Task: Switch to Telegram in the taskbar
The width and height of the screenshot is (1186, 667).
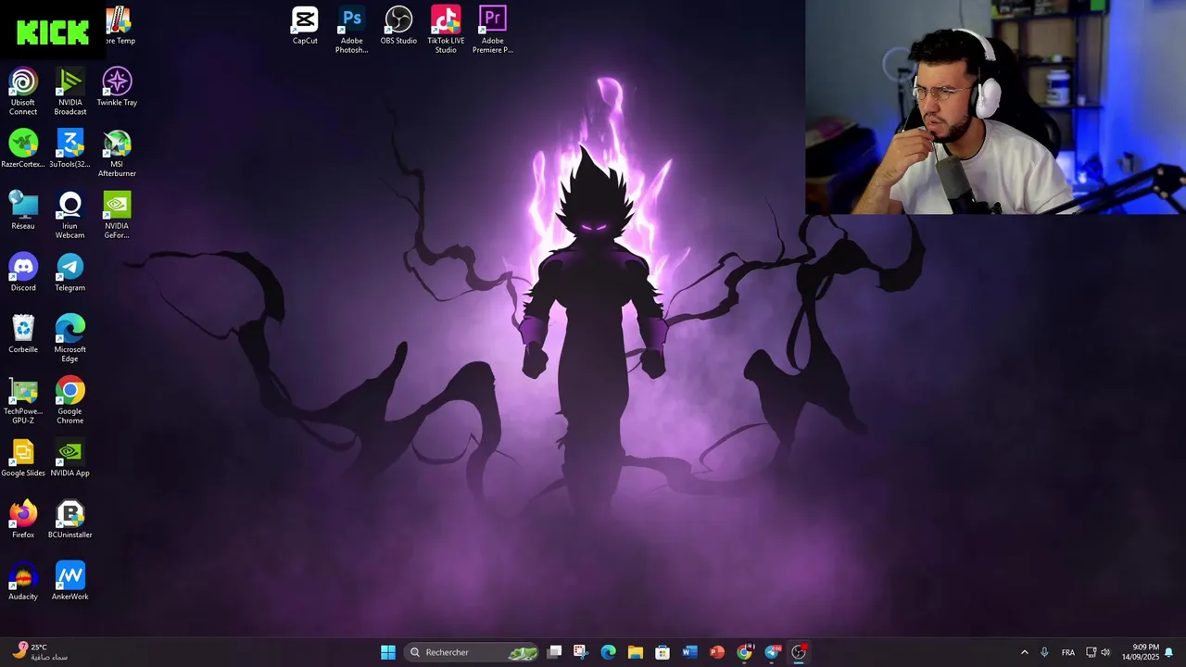Action: point(772,652)
